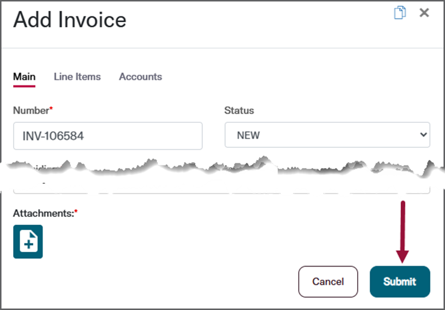Click the Attachments label text
The height and width of the screenshot is (310, 445).
click(x=44, y=213)
